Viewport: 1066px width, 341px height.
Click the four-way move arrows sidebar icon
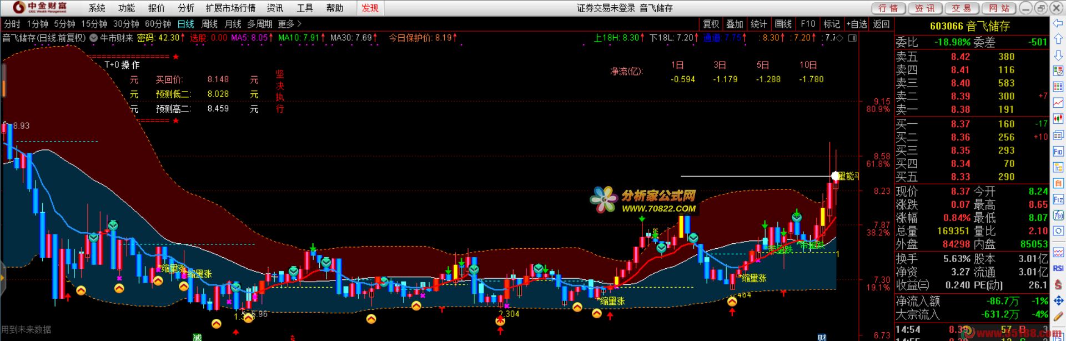(x=1058, y=300)
